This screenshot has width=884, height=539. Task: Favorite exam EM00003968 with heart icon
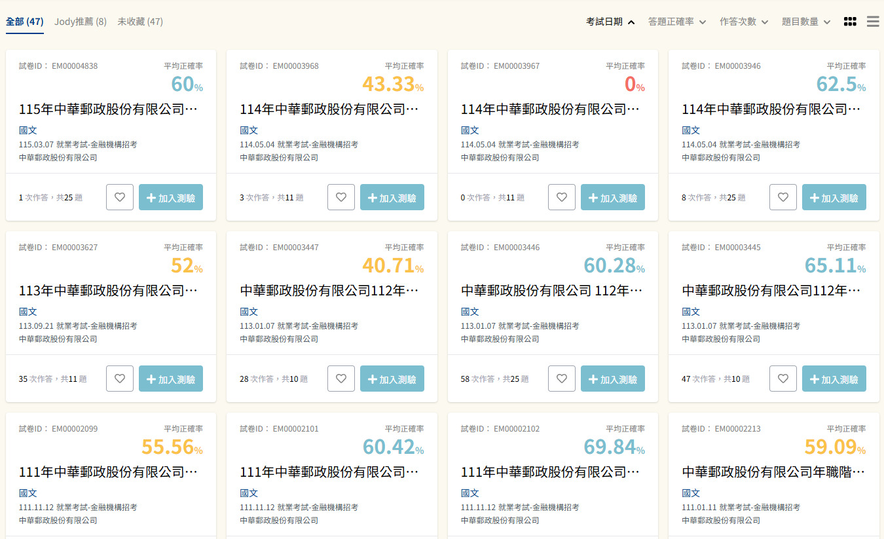341,197
